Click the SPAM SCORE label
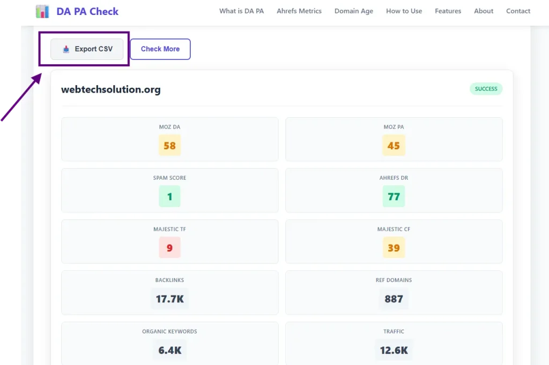549x365 pixels. click(x=170, y=178)
